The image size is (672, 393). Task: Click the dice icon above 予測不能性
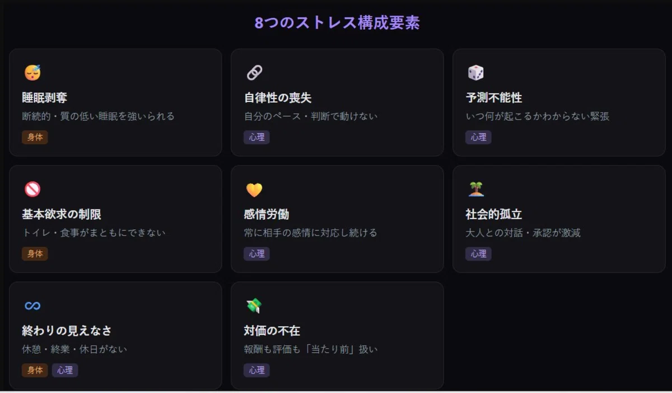click(476, 73)
